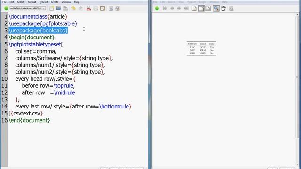This screenshot has height=169, width=301.
Task: Click the Replace icon in editor toolbar
Action: click(x=118, y=8)
